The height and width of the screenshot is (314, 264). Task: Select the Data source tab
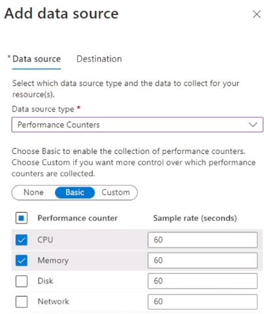coord(37,59)
